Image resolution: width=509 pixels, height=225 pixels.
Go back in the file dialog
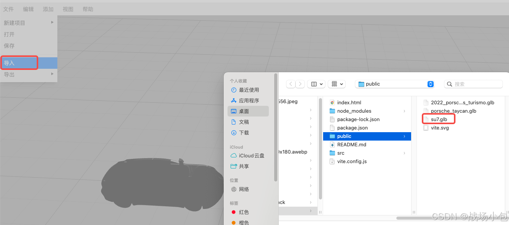coord(291,84)
